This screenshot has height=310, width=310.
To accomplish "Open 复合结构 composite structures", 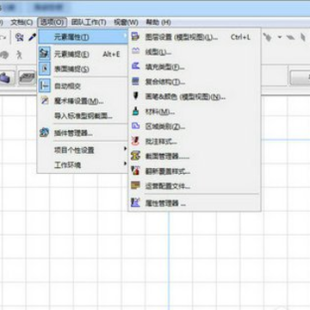I will (x=195, y=82).
